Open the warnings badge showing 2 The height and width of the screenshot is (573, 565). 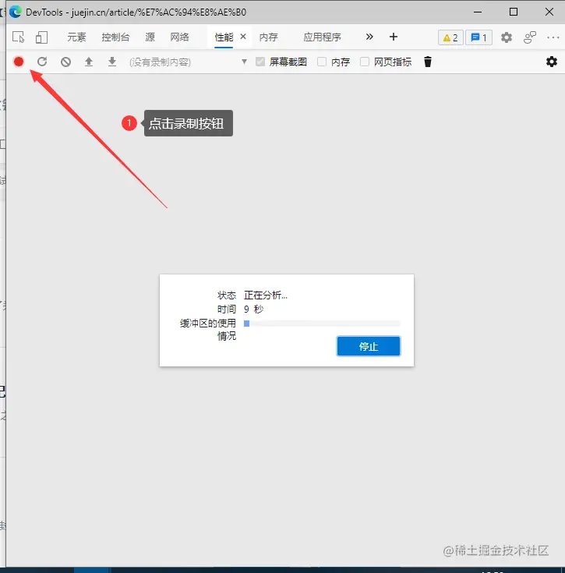click(x=450, y=37)
